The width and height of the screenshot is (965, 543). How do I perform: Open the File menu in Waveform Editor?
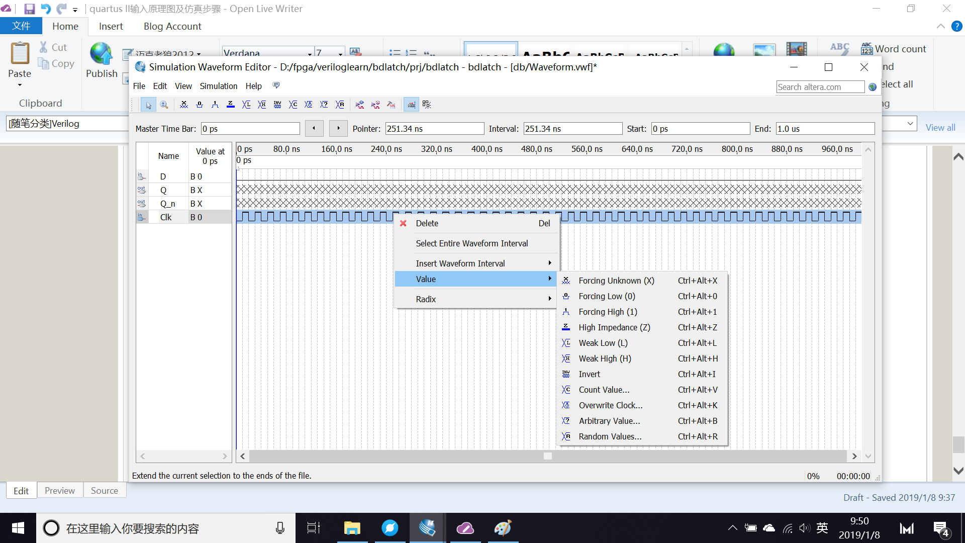[139, 86]
